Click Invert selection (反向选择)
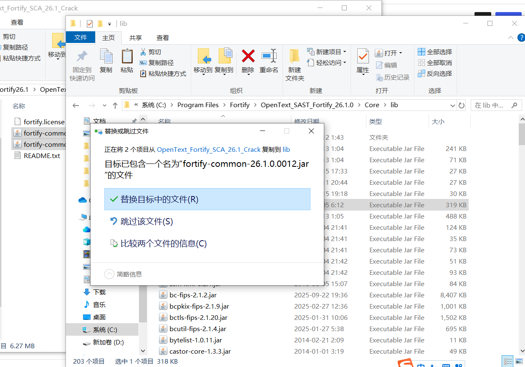525x367 pixels. [435, 73]
